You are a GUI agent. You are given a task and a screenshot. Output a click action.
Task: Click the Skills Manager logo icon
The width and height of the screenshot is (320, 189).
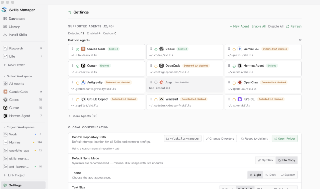[4, 10]
